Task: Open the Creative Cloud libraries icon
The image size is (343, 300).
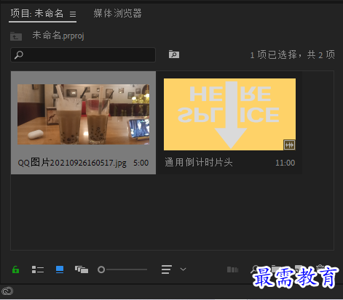Action: (x=7, y=291)
